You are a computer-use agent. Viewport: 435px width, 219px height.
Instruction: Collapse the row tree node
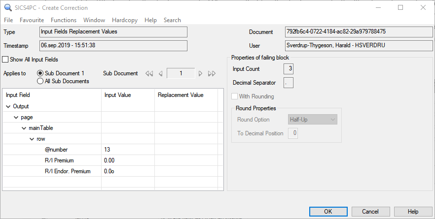pos(32,139)
